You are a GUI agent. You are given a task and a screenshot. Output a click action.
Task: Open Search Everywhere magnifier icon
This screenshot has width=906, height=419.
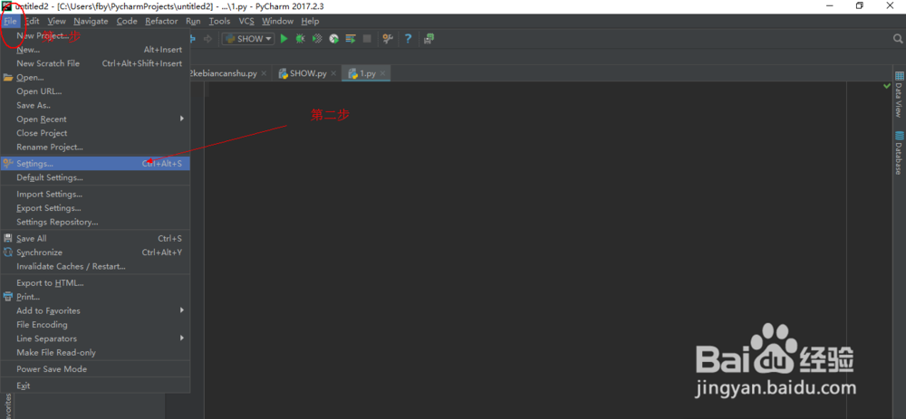(x=898, y=39)
